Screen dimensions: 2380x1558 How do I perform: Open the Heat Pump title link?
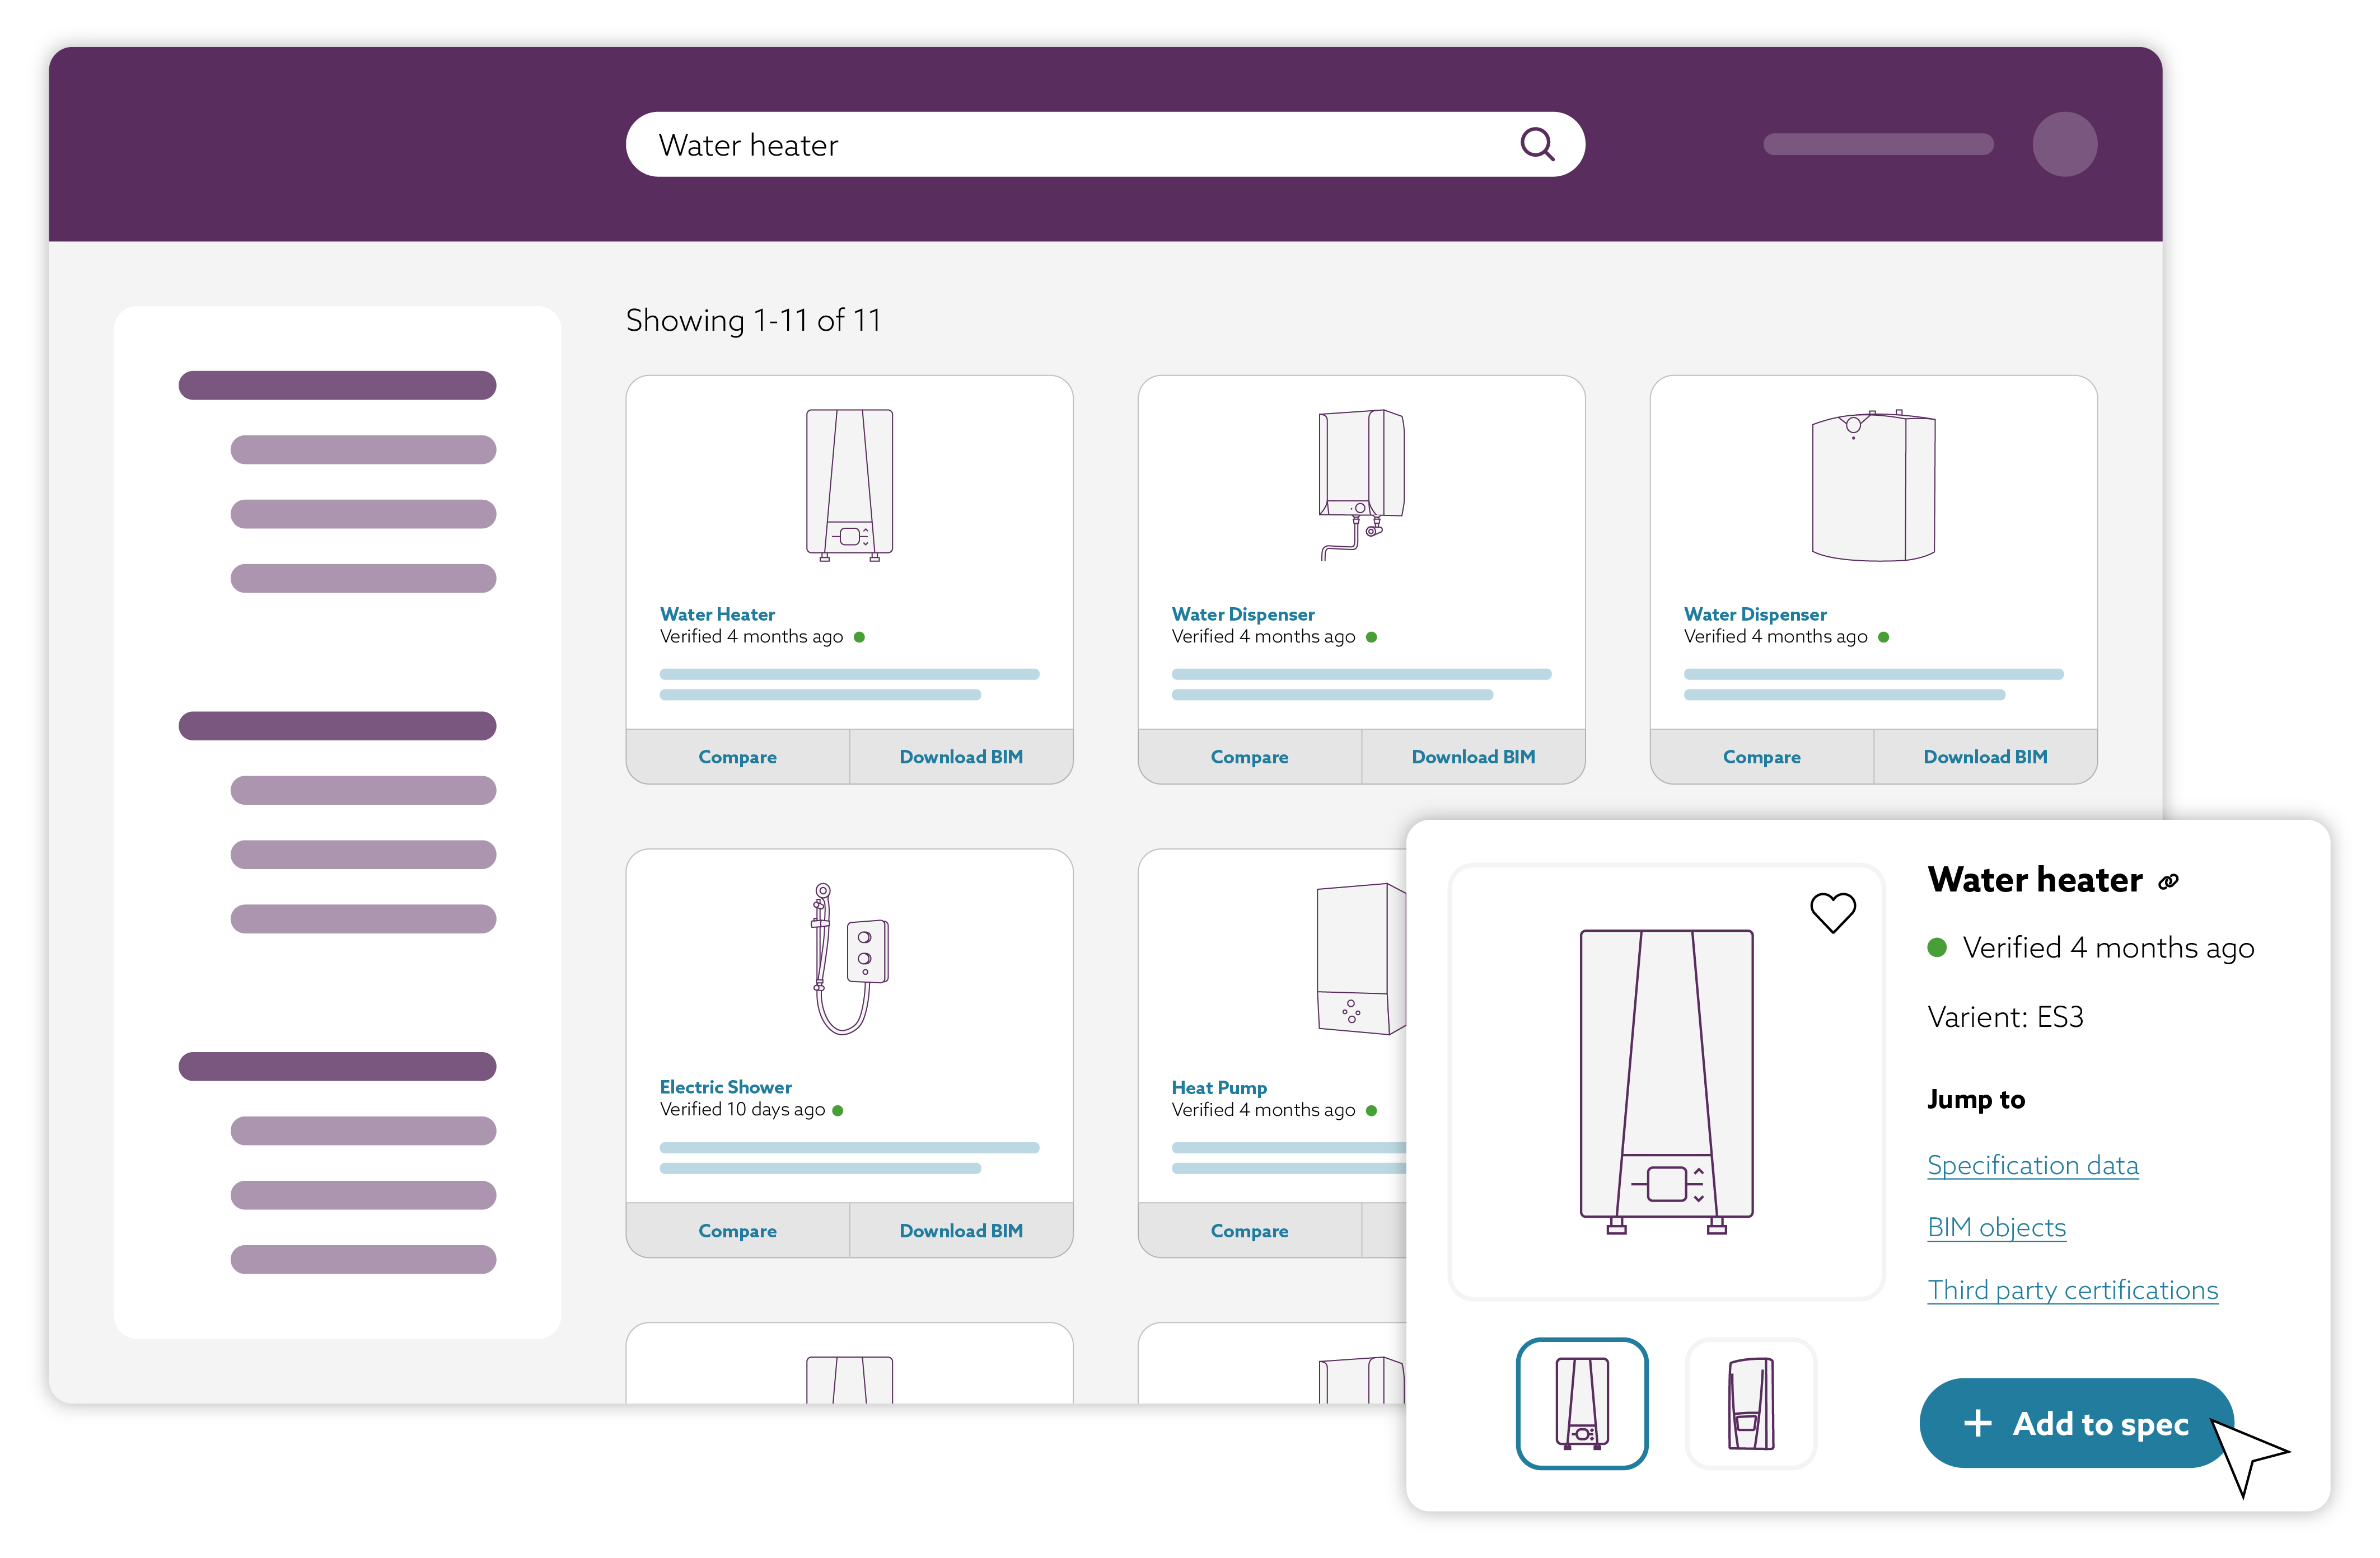[1218, 1087]
